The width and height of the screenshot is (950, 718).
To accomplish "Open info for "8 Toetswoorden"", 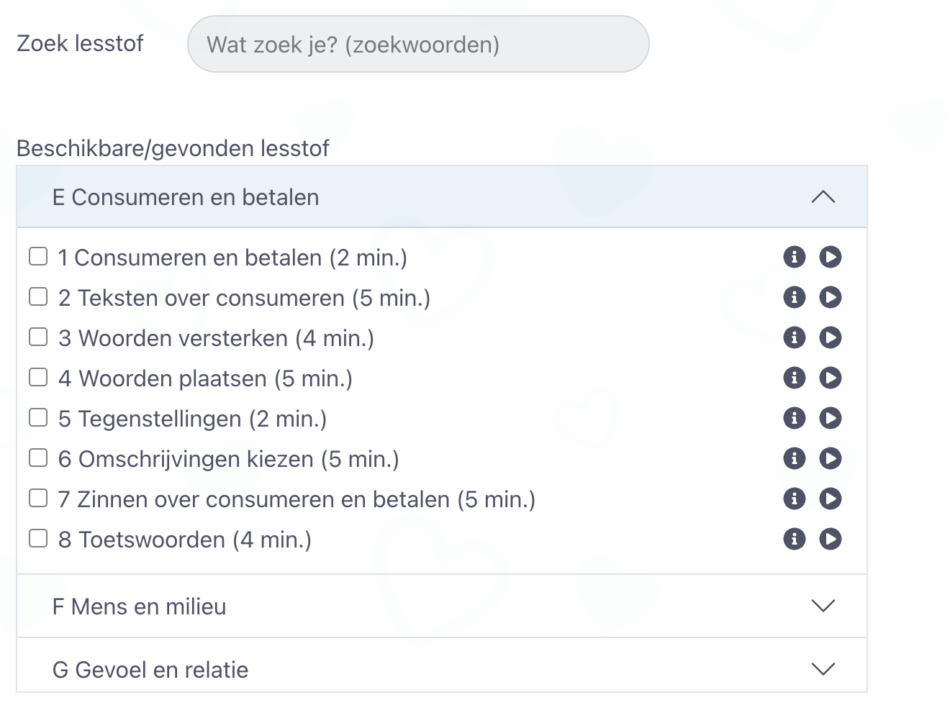I will 795,539.
